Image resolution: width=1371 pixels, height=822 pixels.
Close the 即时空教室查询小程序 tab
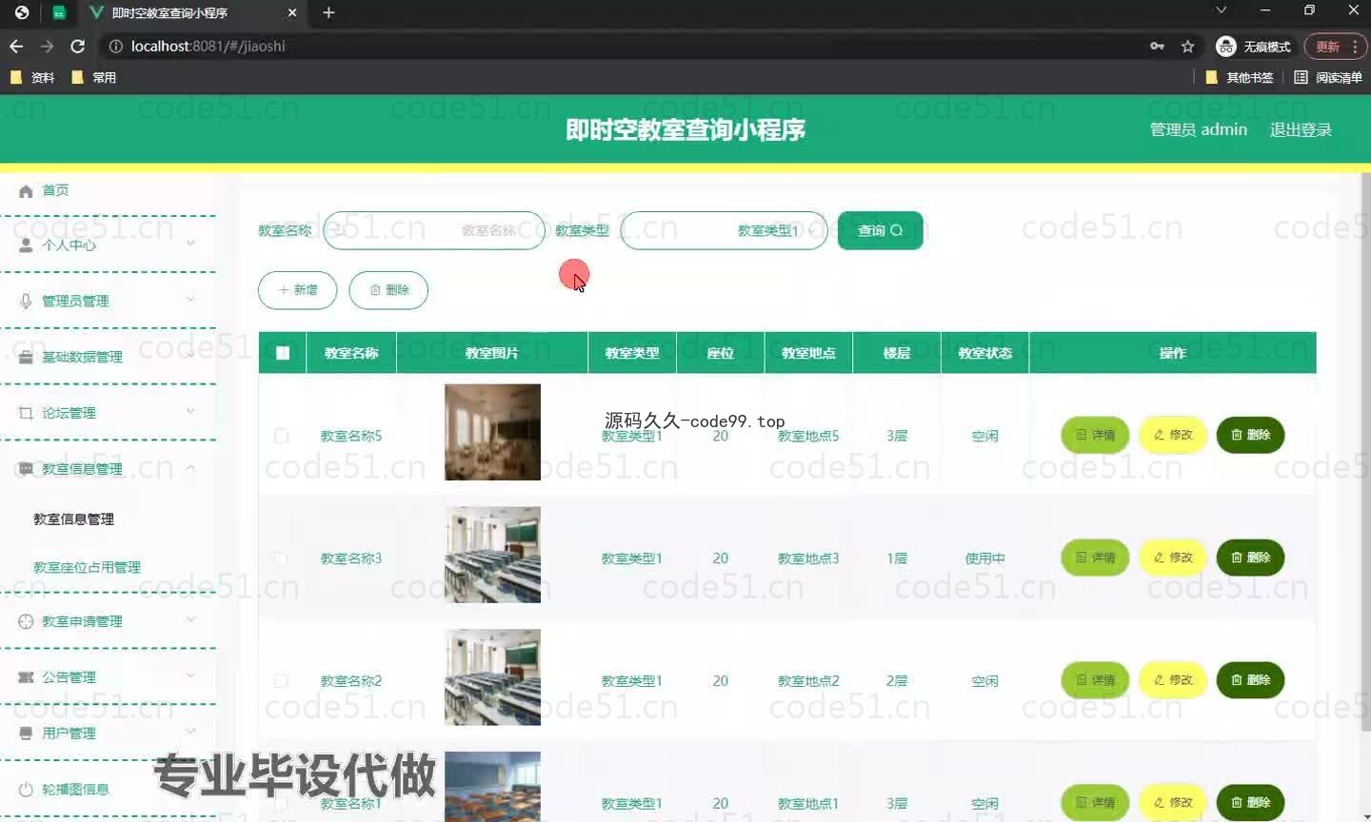(292, 12)
